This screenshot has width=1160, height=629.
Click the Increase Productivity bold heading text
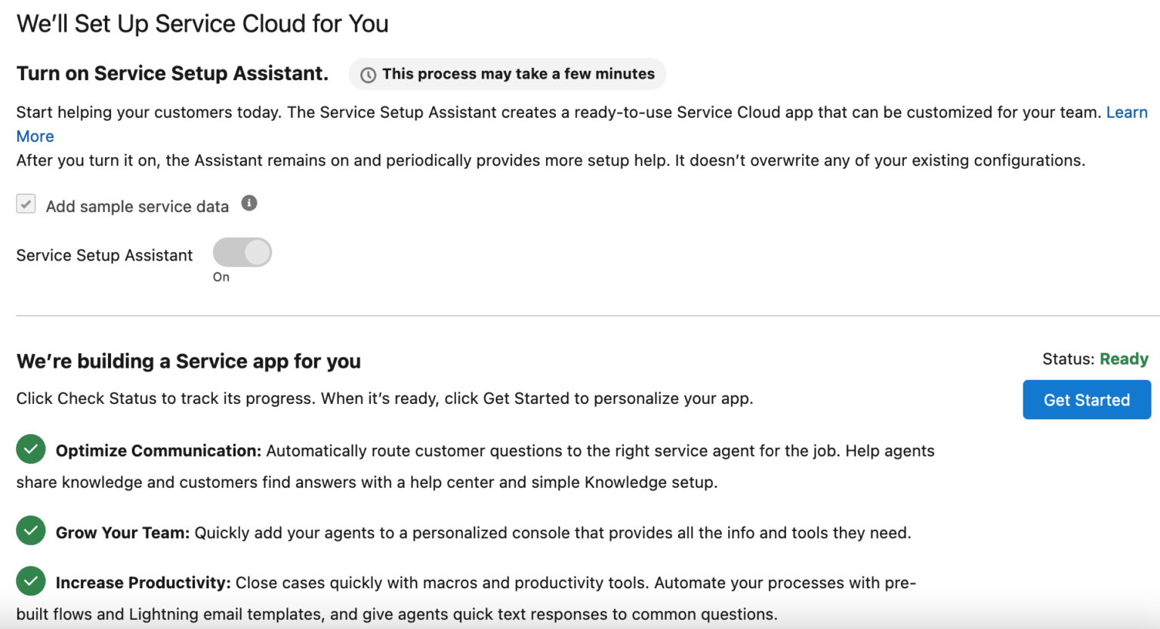[x=142, y=582]
